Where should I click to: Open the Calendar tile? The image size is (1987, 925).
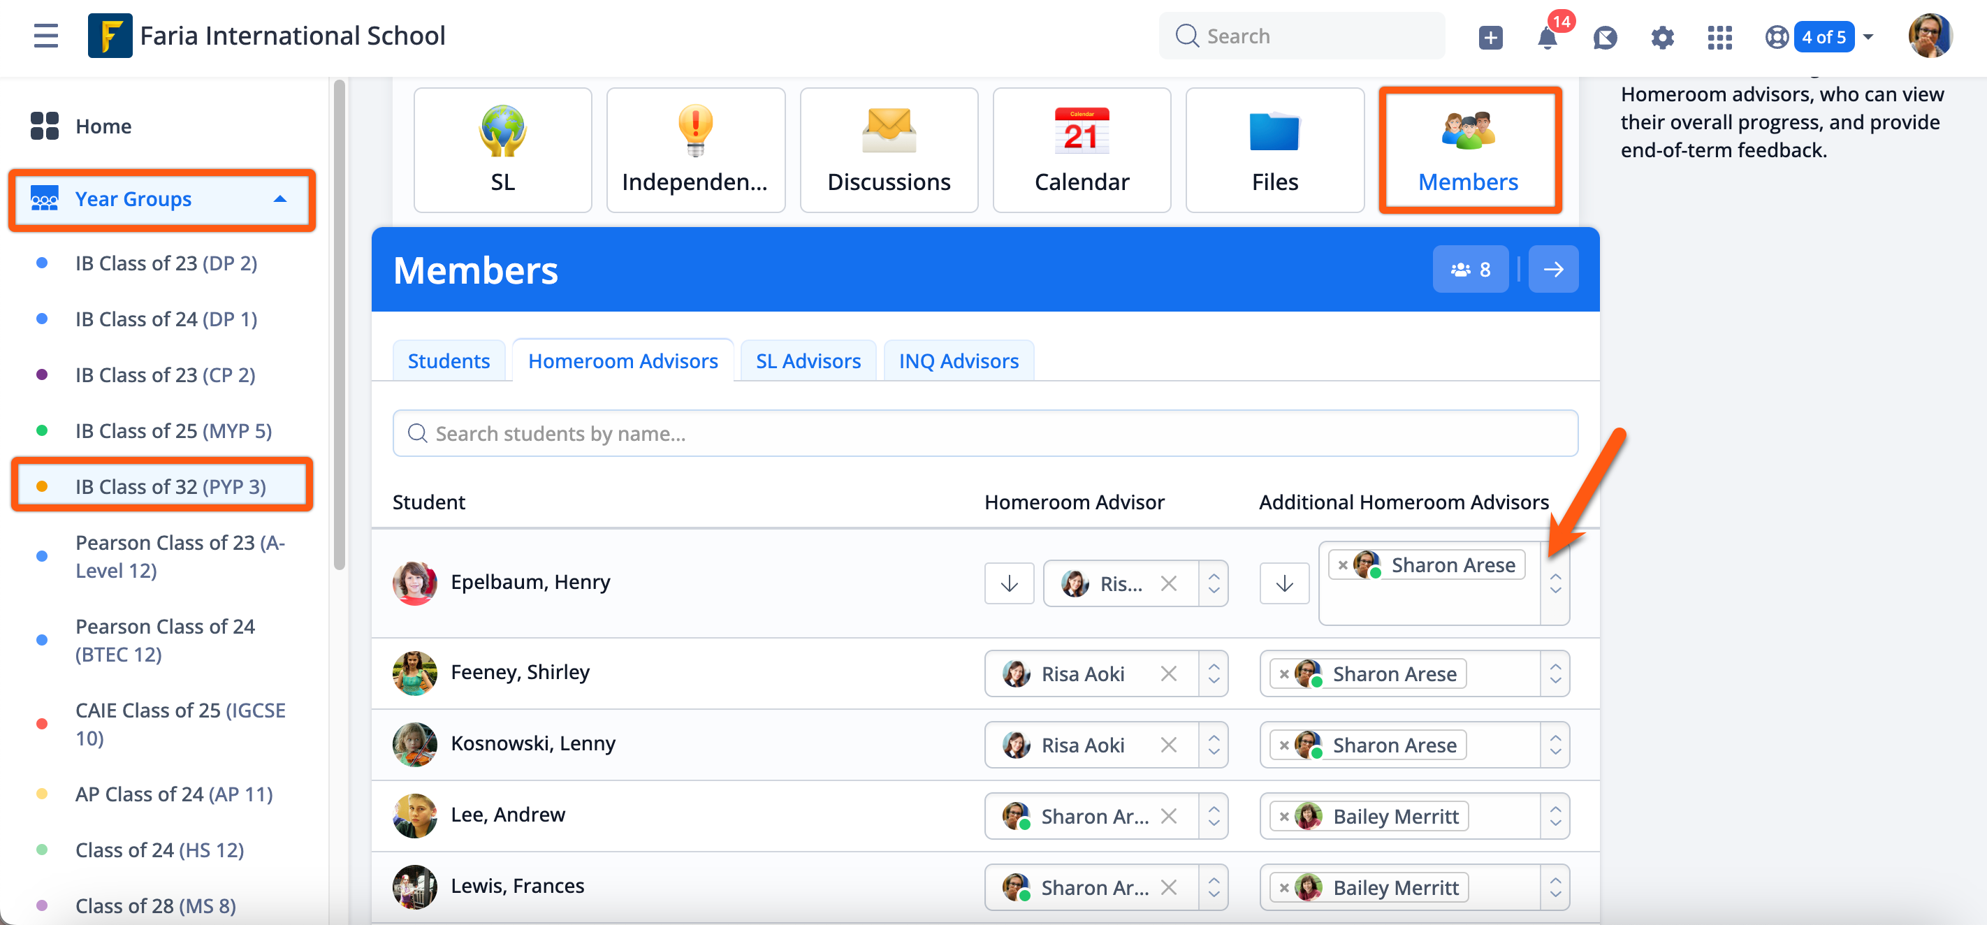(x=1081, y=150)
